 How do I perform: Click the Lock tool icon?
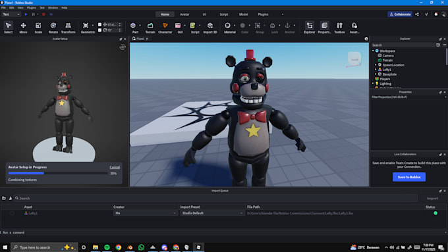pos(273,26)
